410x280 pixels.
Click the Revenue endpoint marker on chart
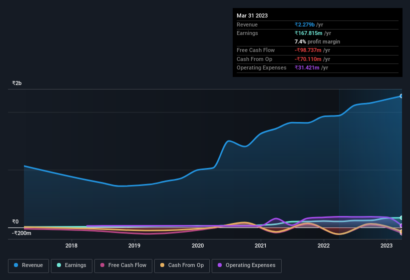[402, 96]
